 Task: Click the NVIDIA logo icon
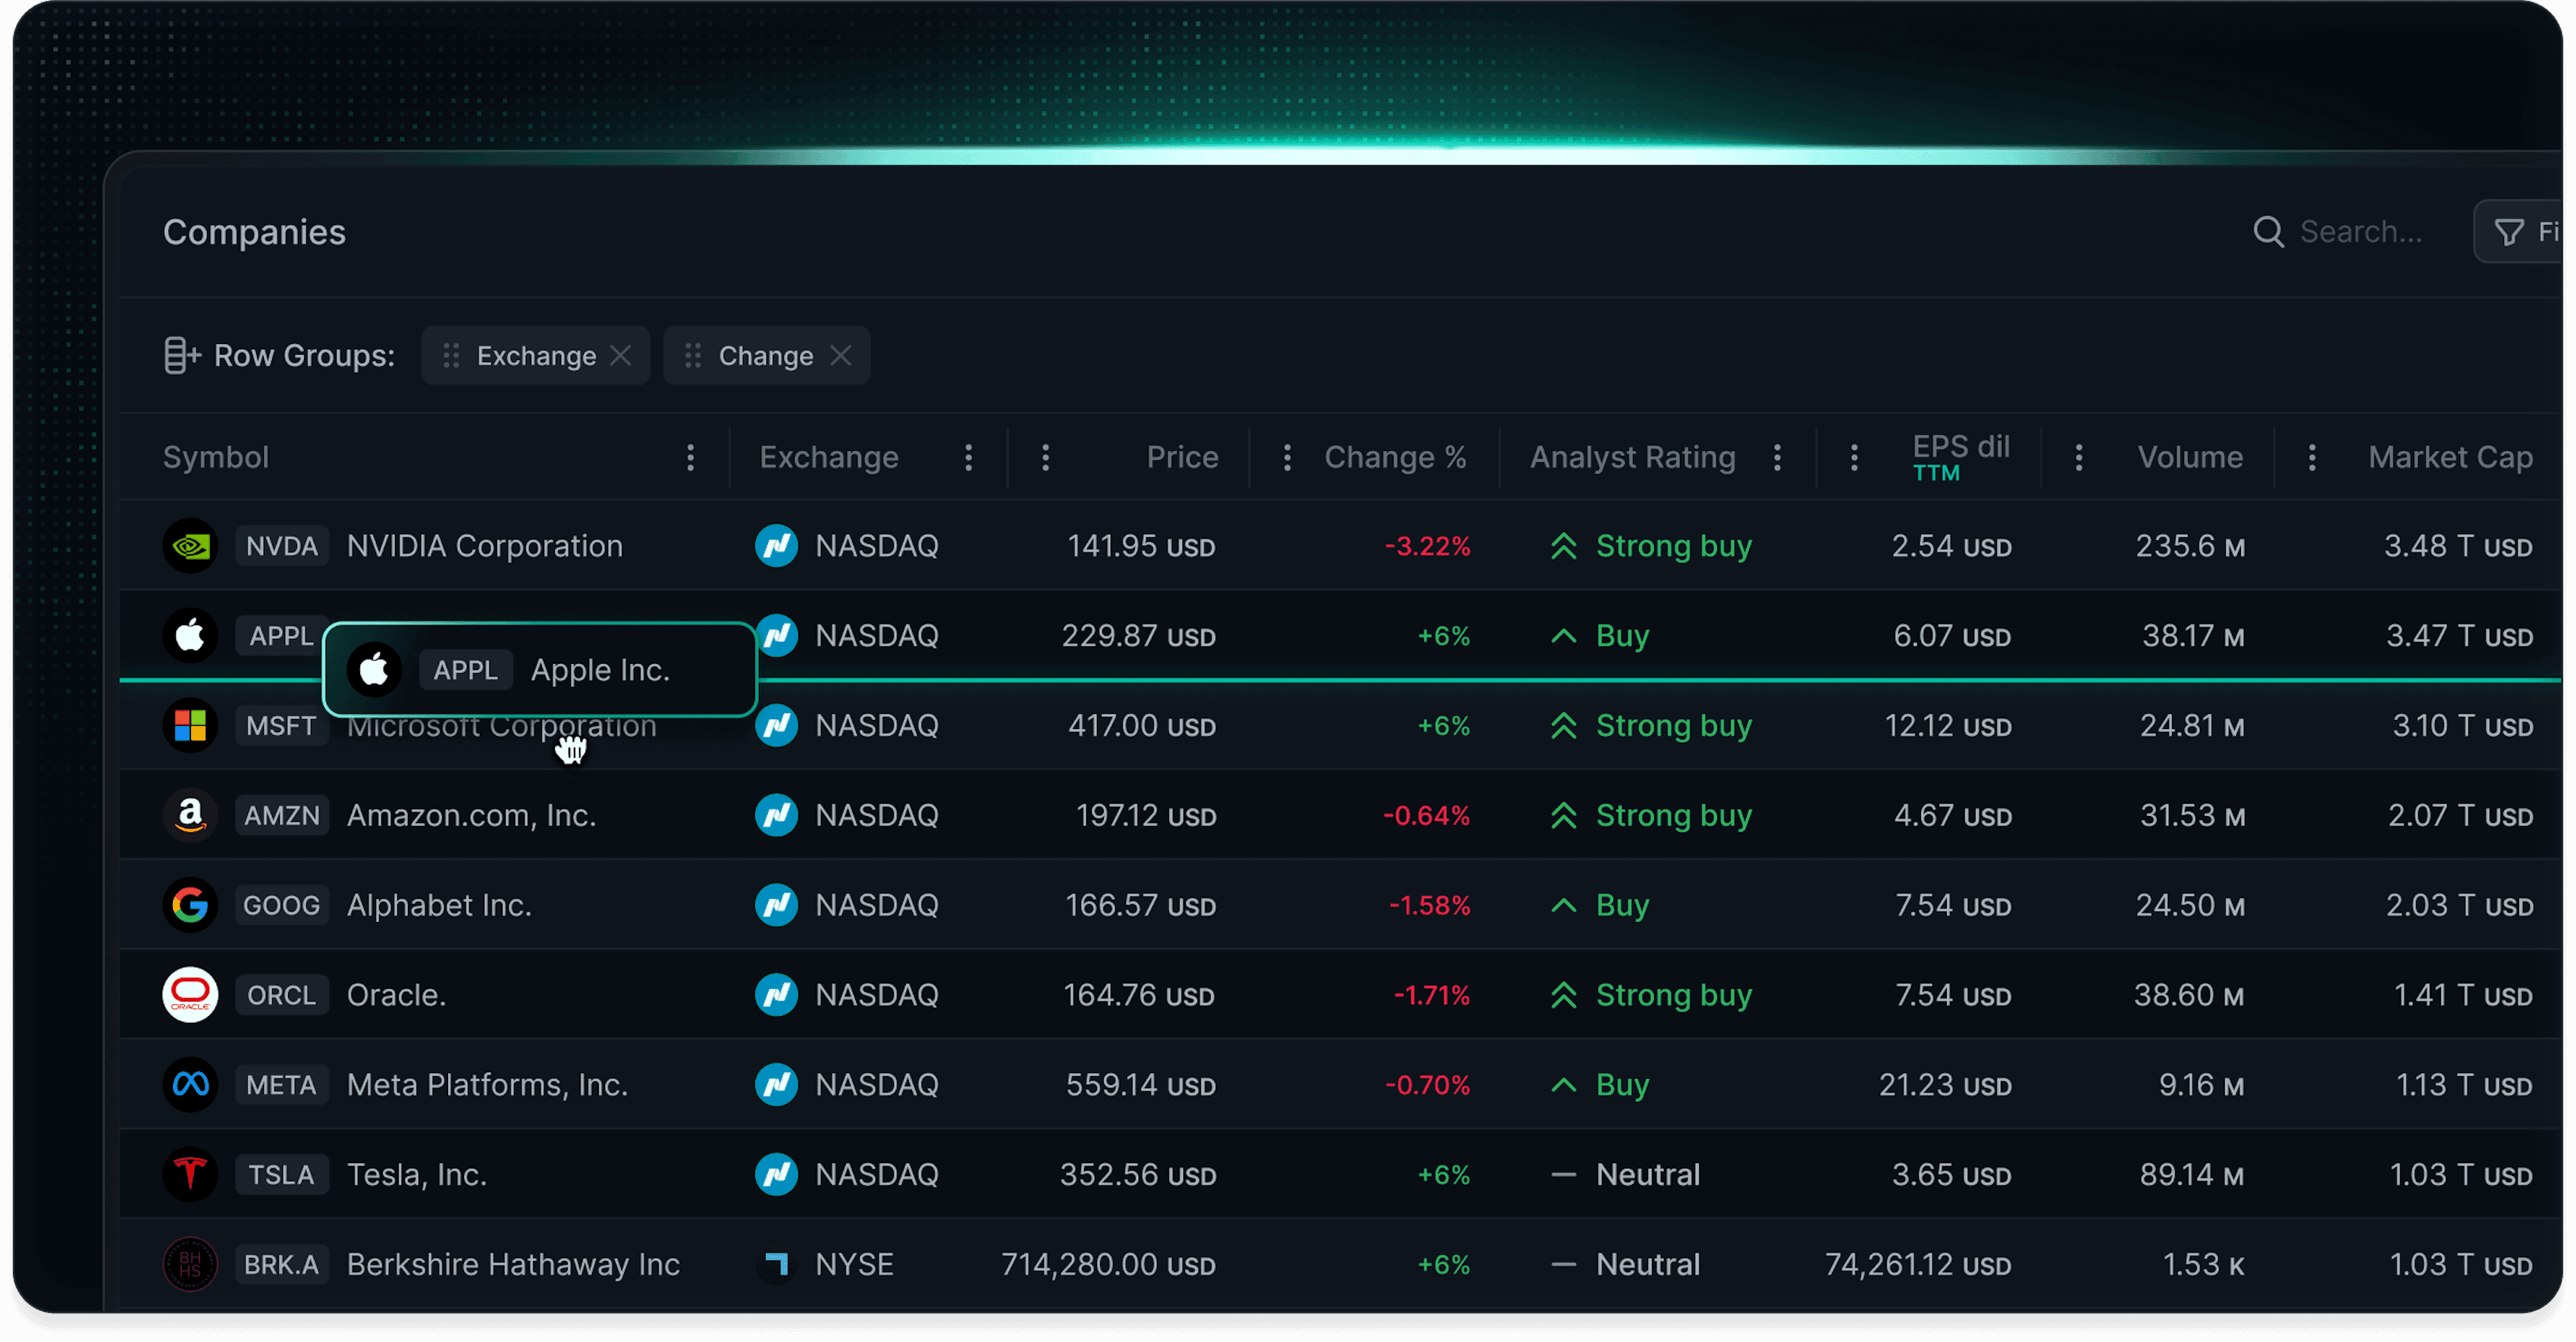pos(190,546)
